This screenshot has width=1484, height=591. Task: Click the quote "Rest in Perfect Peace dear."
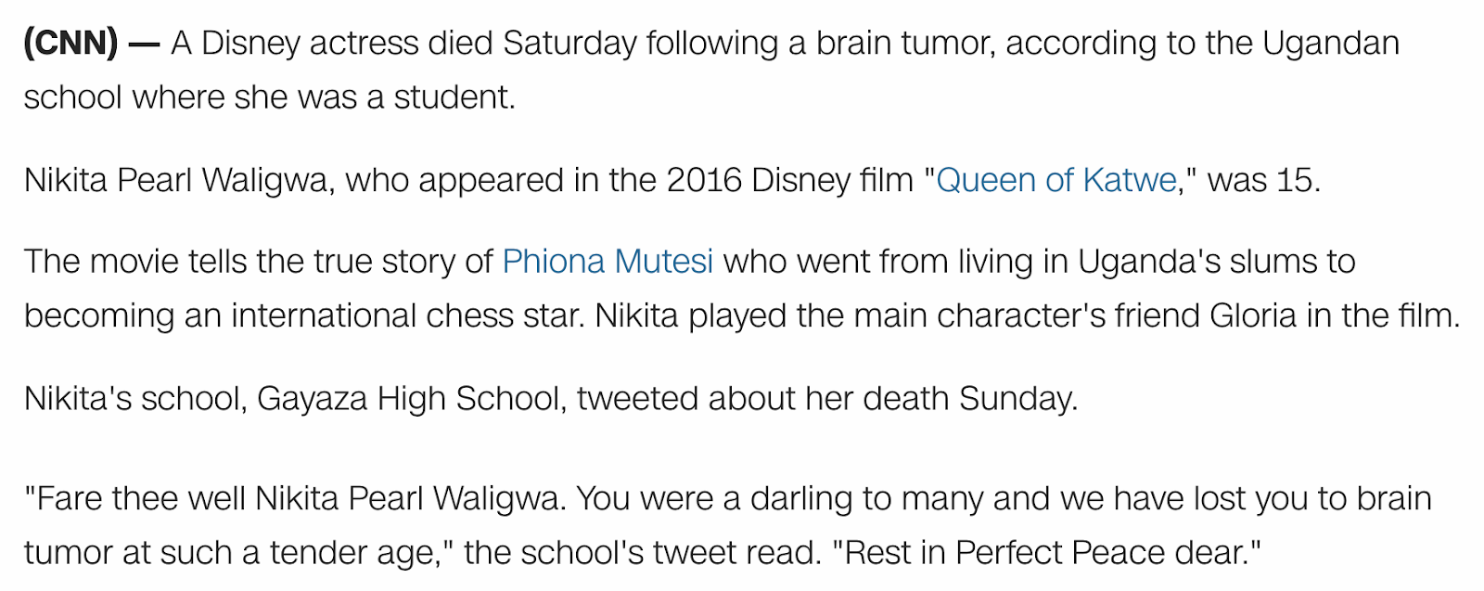1046,553
